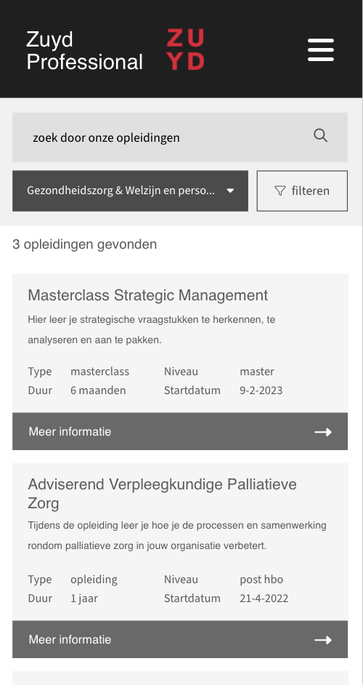
Task: Click the magnifying glass search icon
Action: [x=320, y=135]
